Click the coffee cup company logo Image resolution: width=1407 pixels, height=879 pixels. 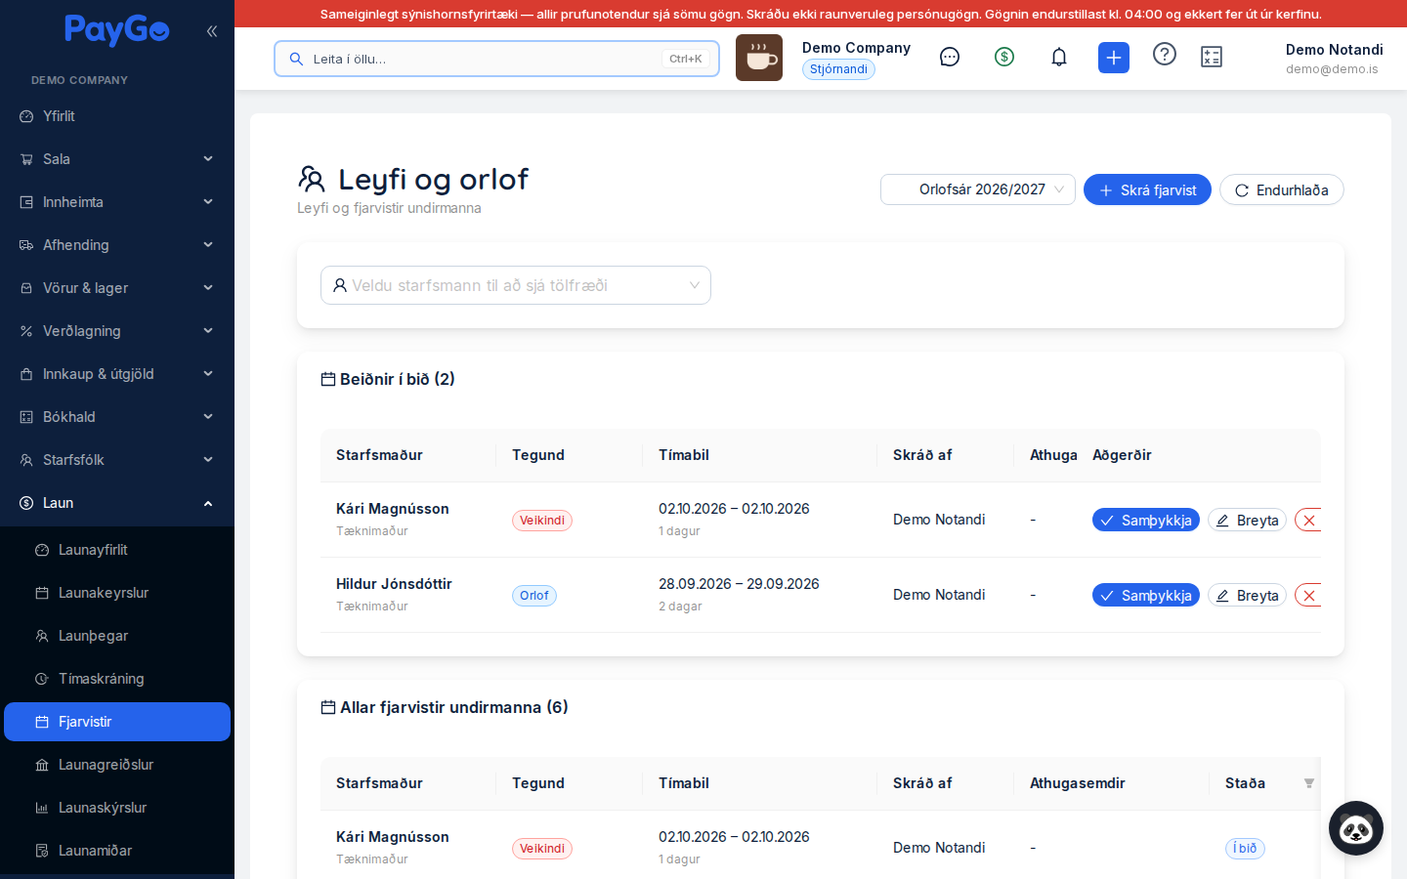point(759,58)
